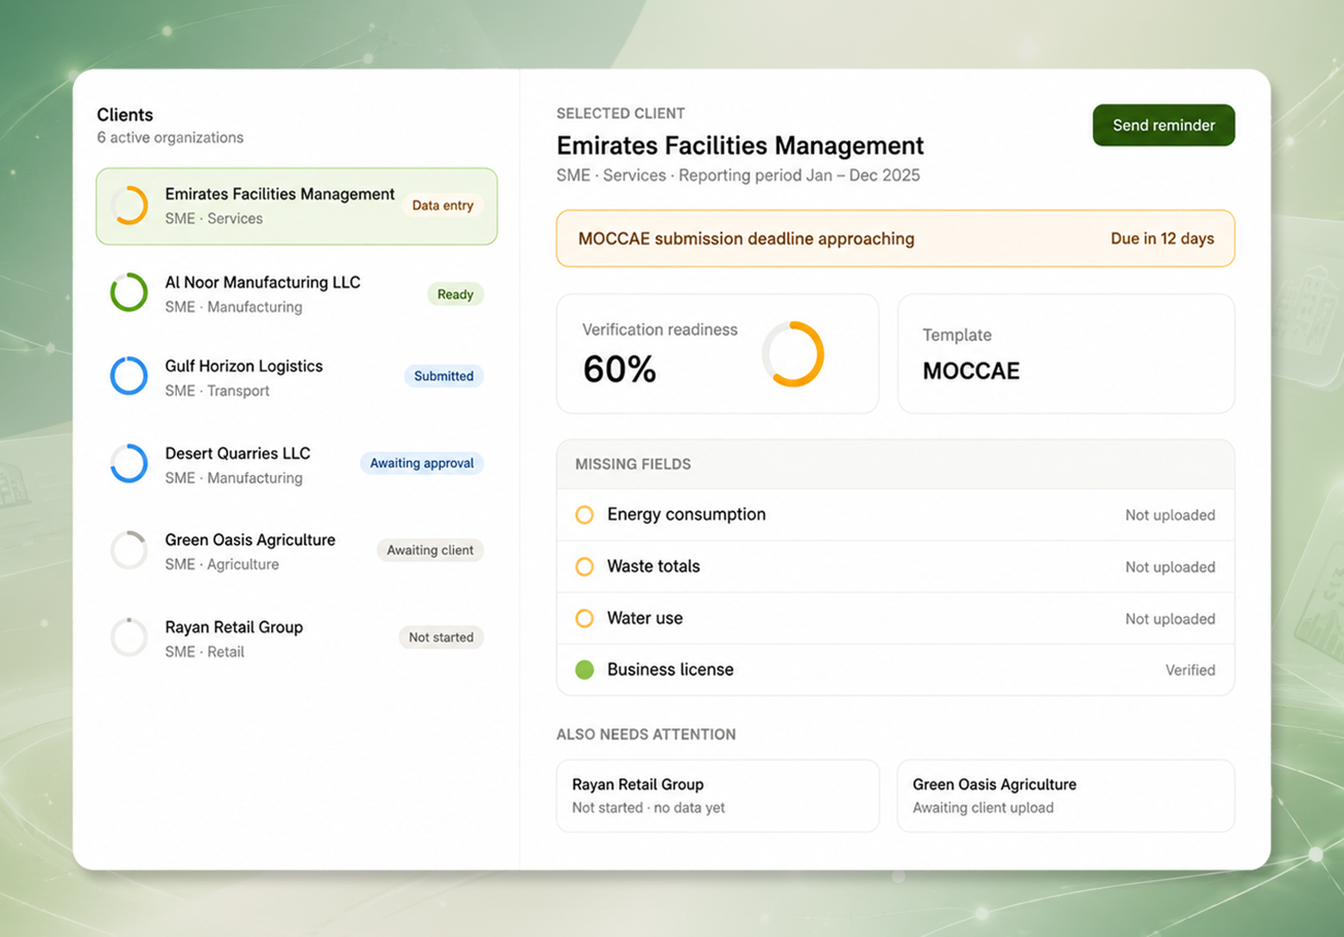Select Al Noor Manufacturing LLC in client list
The image size is (1344, 937).
coord(297,294)
